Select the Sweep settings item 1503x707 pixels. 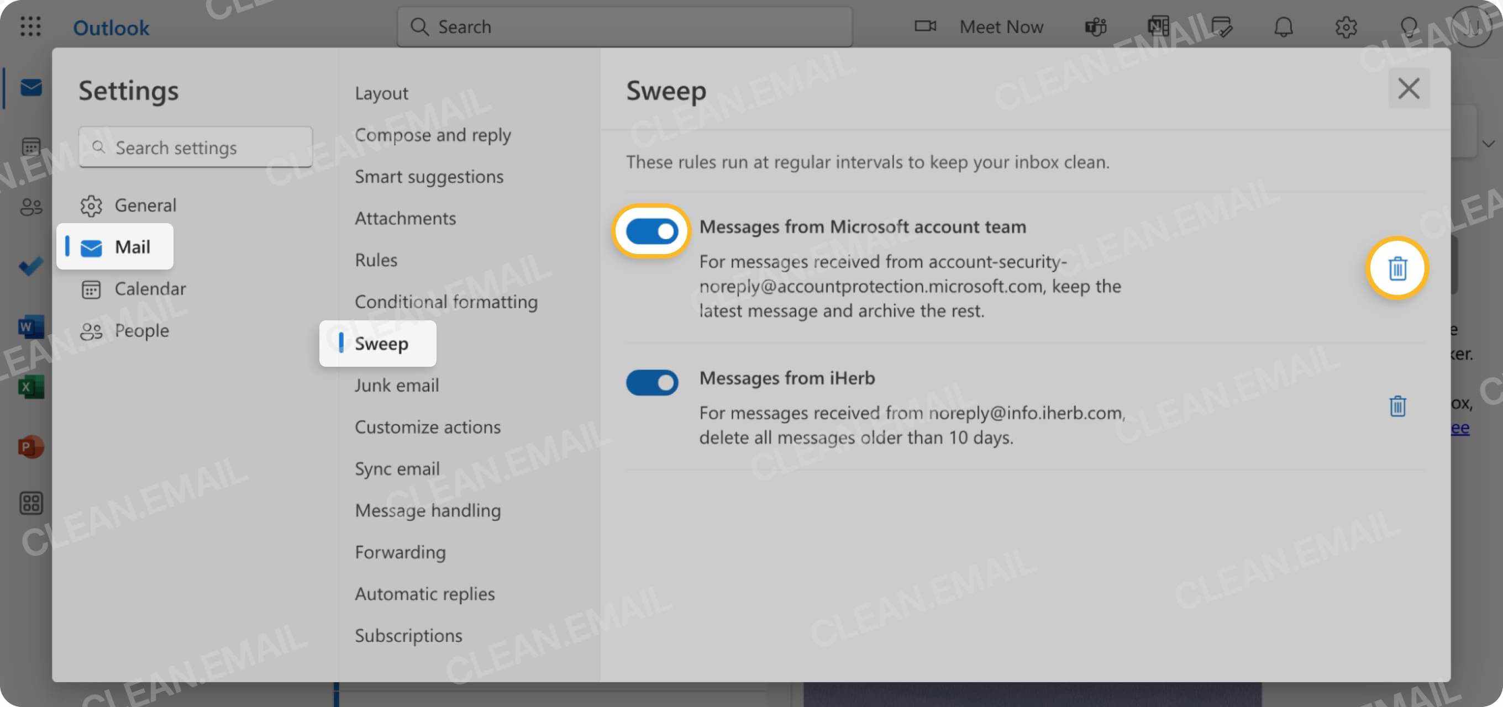[377, 344]
